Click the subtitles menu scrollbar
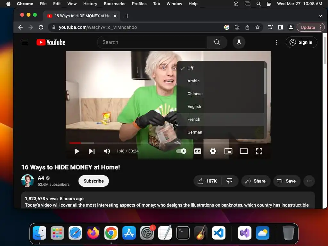328x246 pixels. pos(265,81)
